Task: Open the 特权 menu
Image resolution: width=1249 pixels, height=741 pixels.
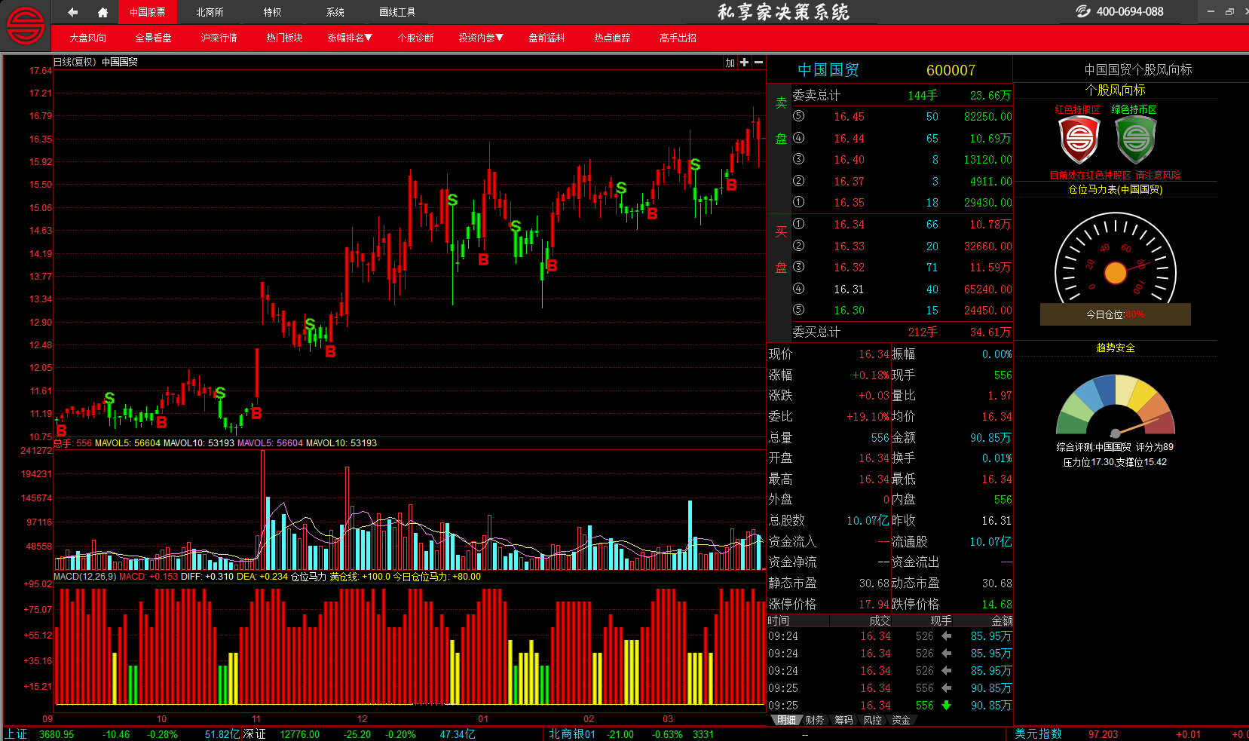Action: tap(272, 12)
